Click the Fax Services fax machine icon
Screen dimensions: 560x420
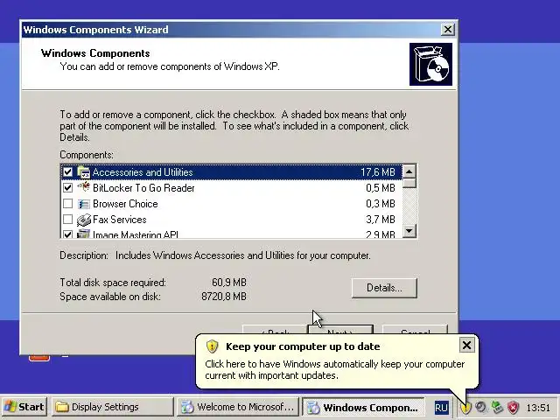tap(84, 220)
